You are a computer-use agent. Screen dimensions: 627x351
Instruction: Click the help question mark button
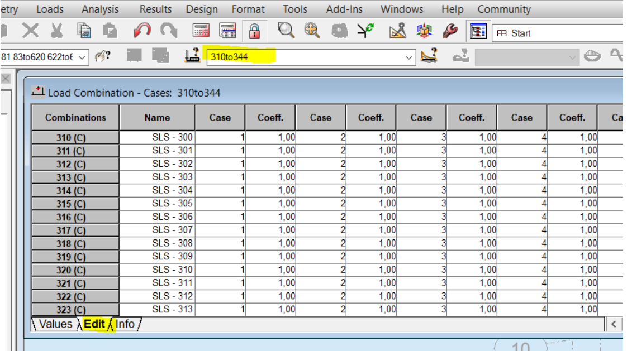[102, 56]
